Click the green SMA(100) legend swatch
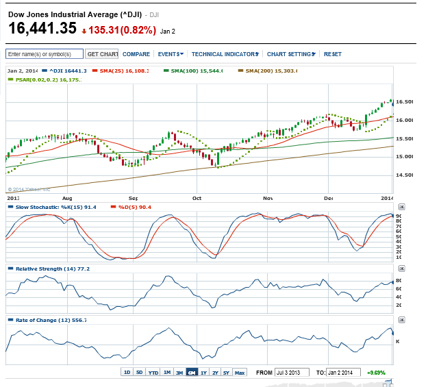This screenshot has width=428, height=387. pyautogui.click(x=166, y=71)
